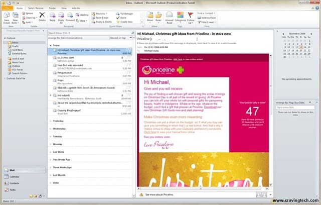Click in the Search Inbox field

coord(90,33)
